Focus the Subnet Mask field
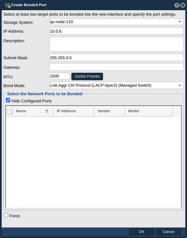The image size is (187, 238). tap(116, 58)
